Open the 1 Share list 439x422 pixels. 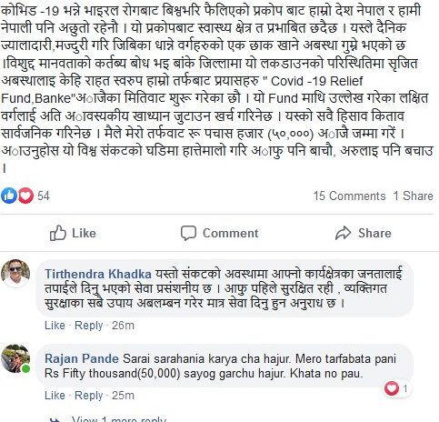414,196
